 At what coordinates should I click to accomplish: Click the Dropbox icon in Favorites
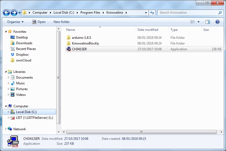tap(13, 55)
